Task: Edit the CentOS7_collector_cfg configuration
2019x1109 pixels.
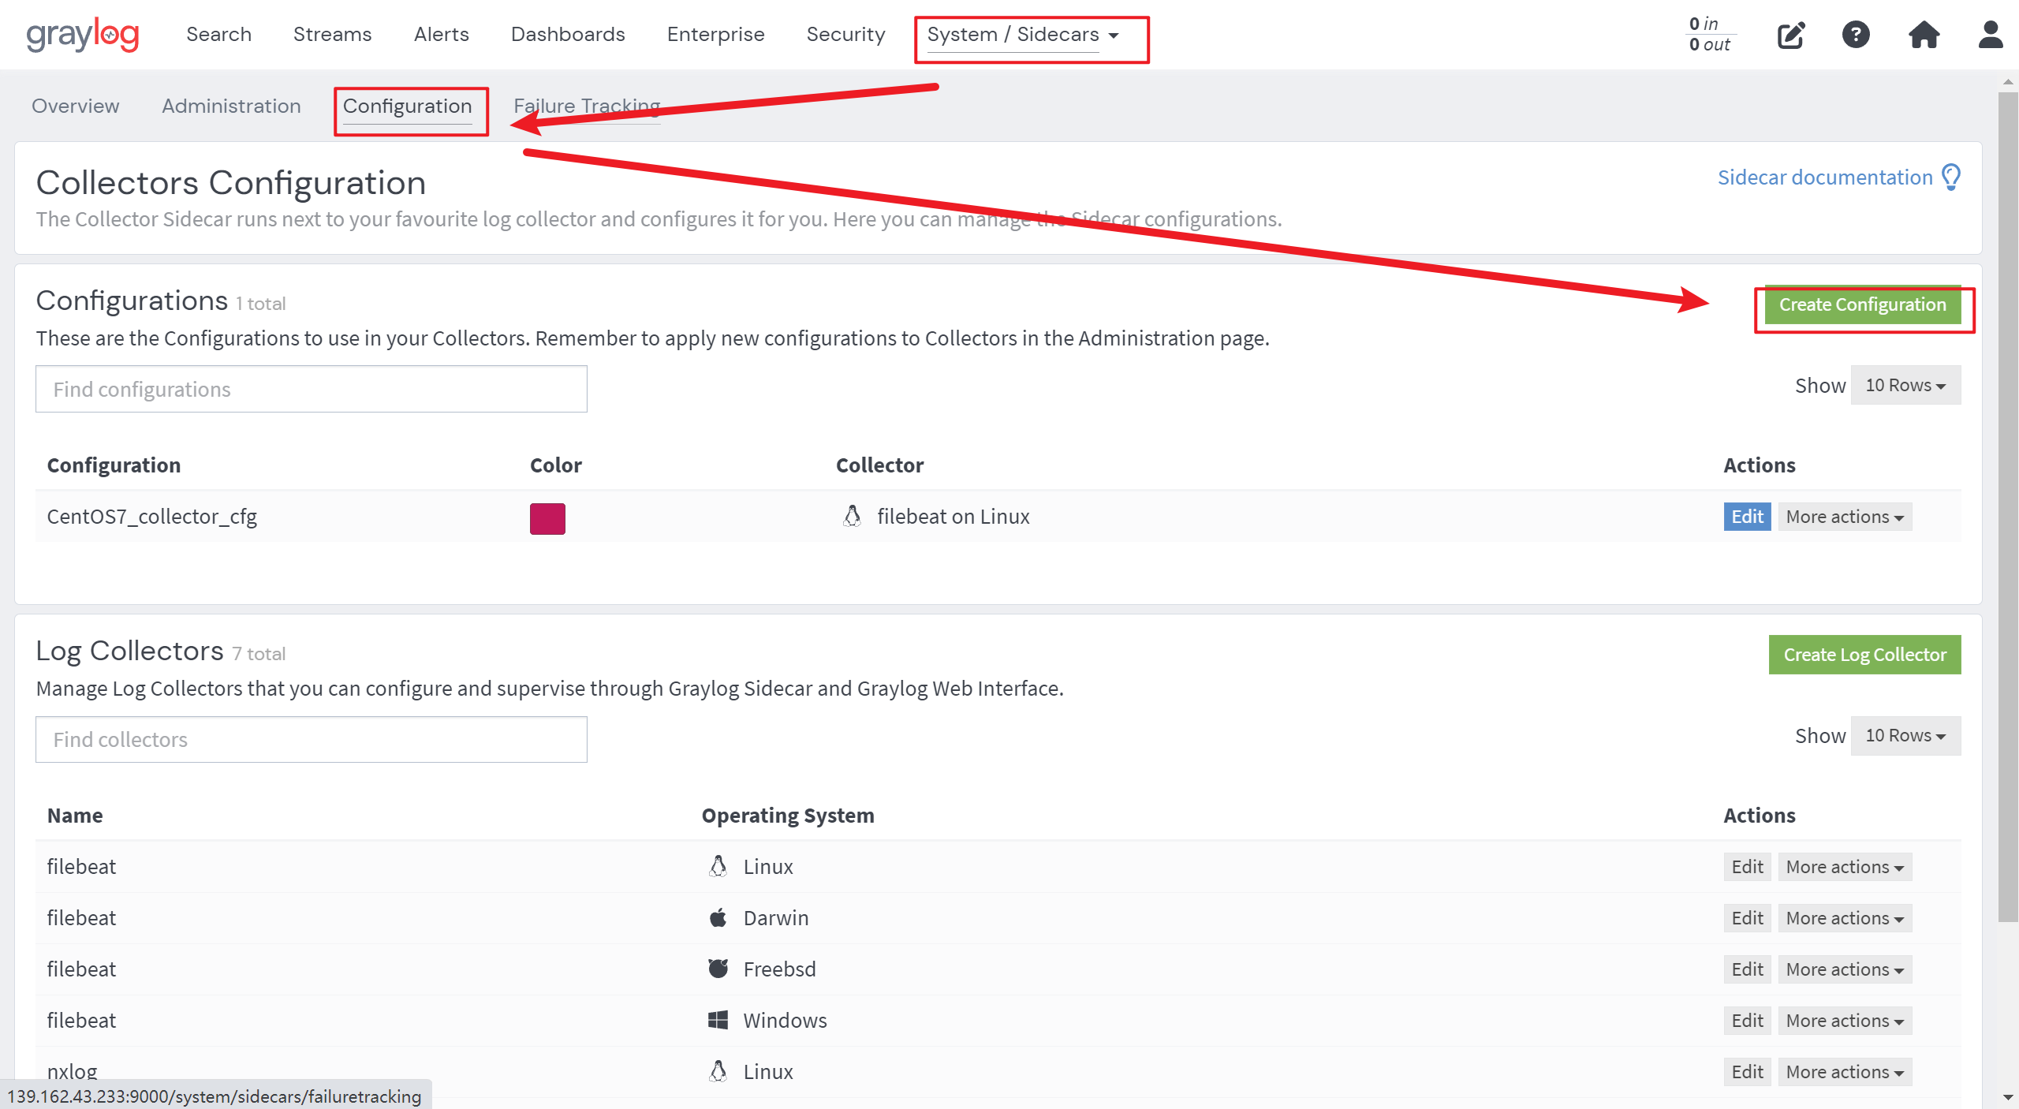Action: tap(1746, 517)
